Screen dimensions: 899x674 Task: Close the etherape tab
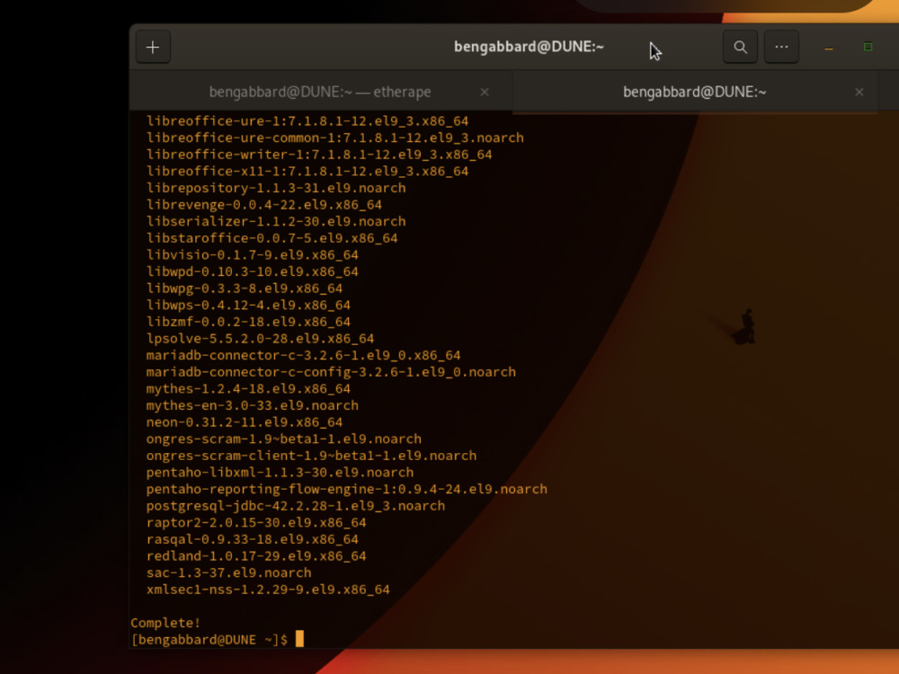pos(485,92)
